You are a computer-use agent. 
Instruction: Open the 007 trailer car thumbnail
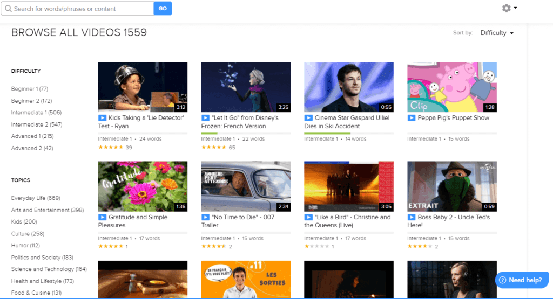(x=246, y=186)
